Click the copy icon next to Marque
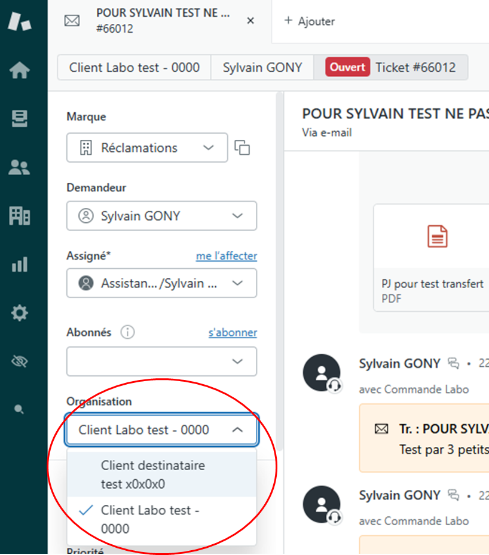The width and height of the screenshot is (489, 555). click(242, 148)
